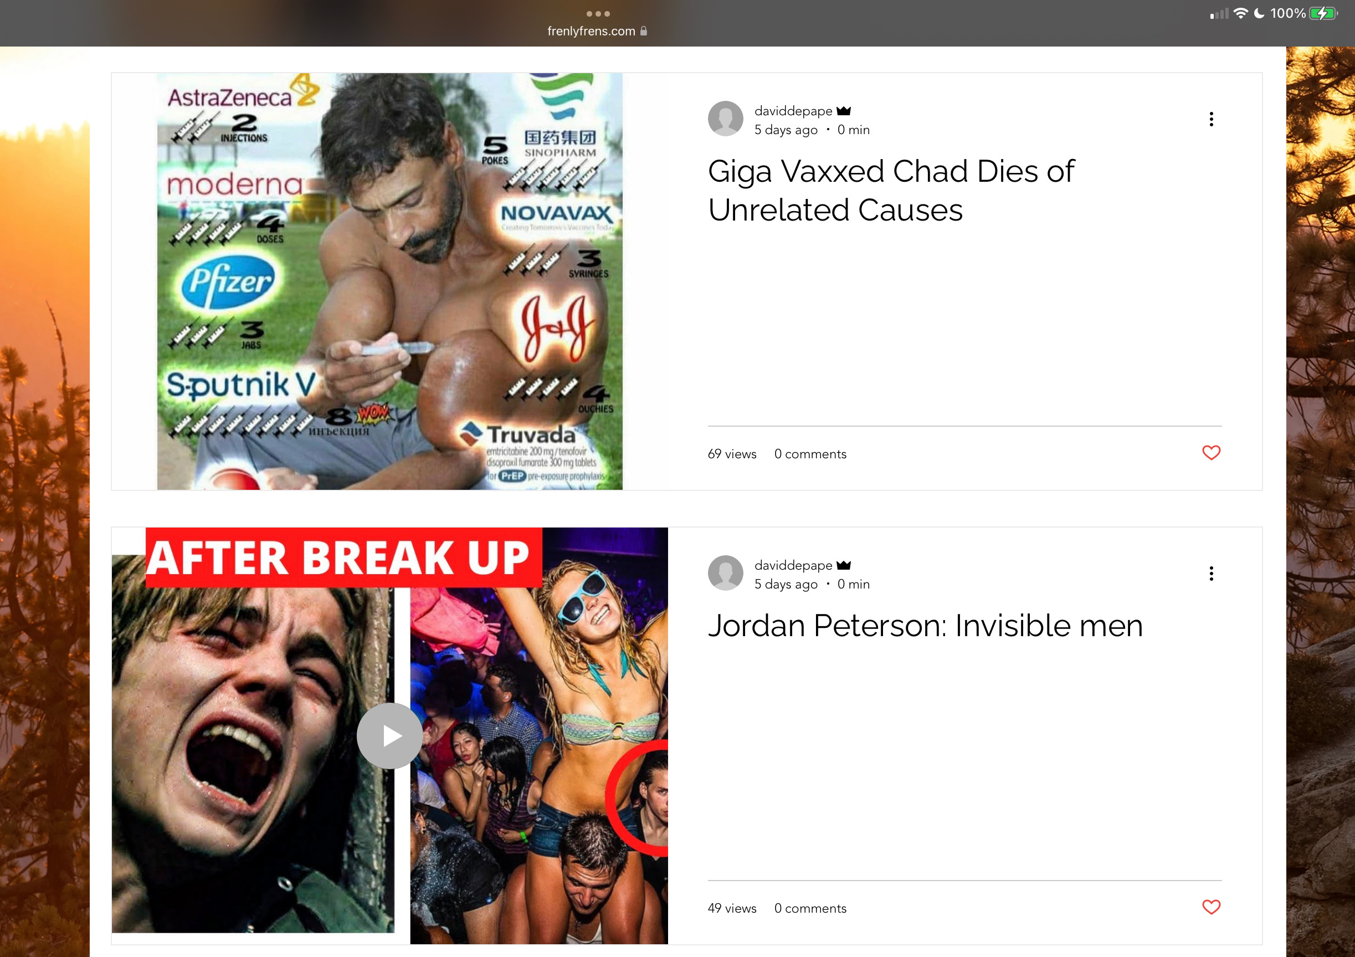Tap the padlock icon beside URL
Image resolution: width=1355 pixels, height=957 pixels.
643,30
